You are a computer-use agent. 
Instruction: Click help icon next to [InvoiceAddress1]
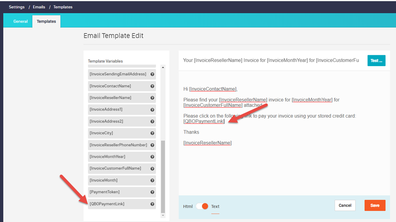152,110
